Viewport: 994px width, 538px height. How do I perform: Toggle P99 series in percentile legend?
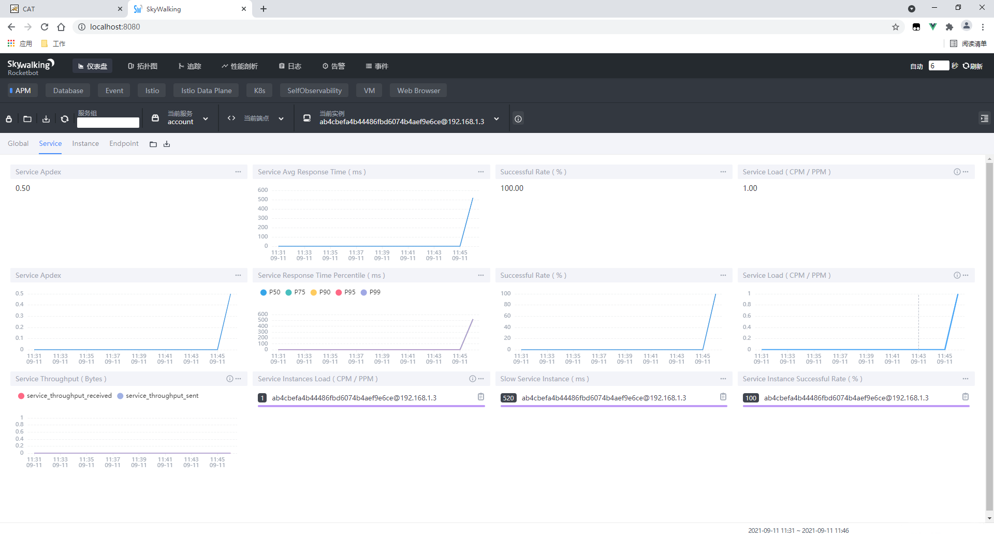click(371, 292)
